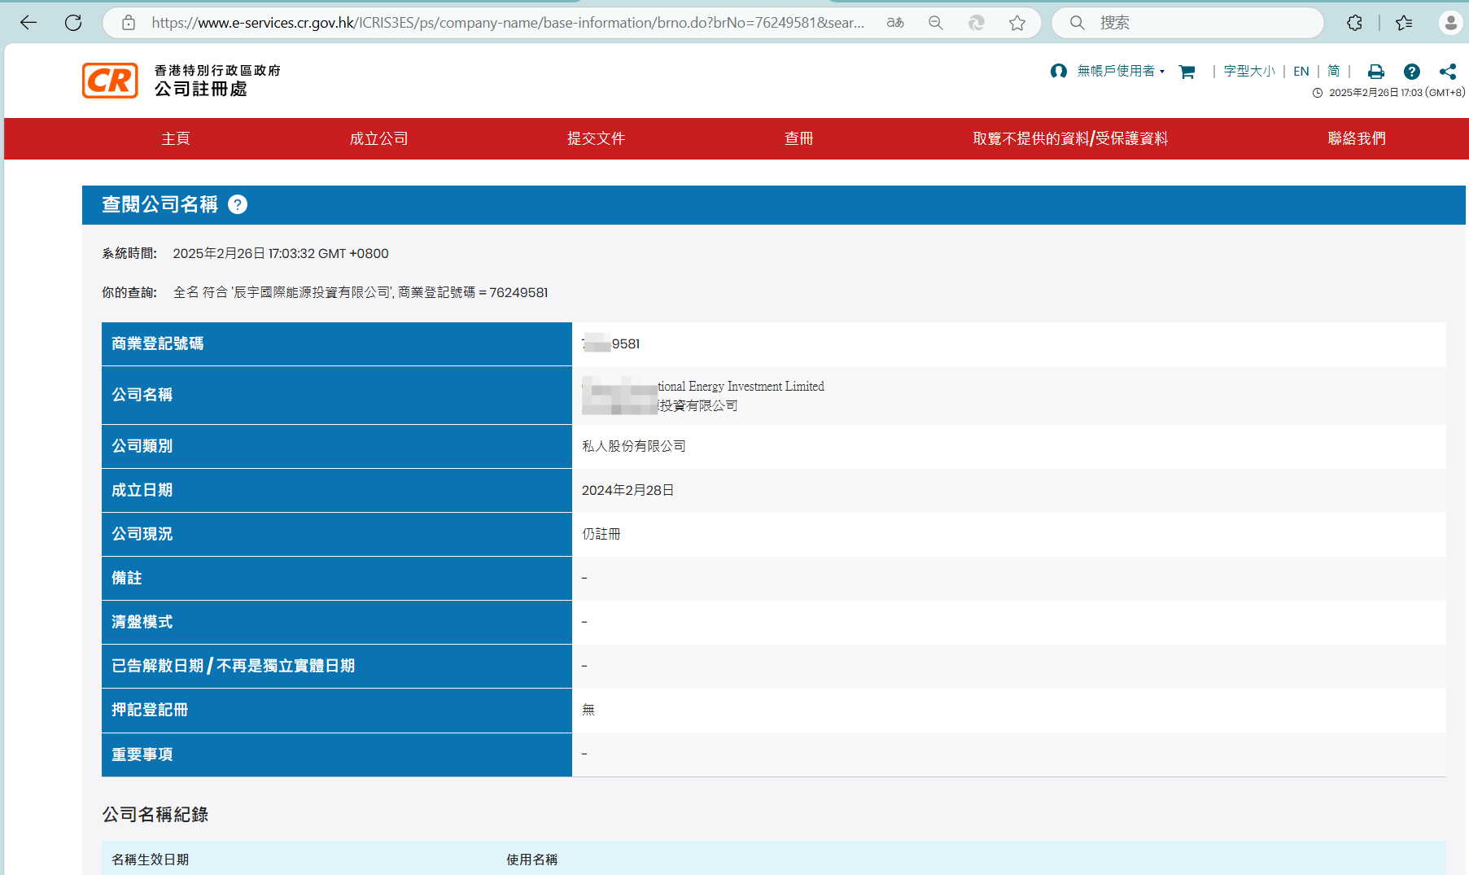
Task: Open the 查冊 menu
Action: point(798,138)
